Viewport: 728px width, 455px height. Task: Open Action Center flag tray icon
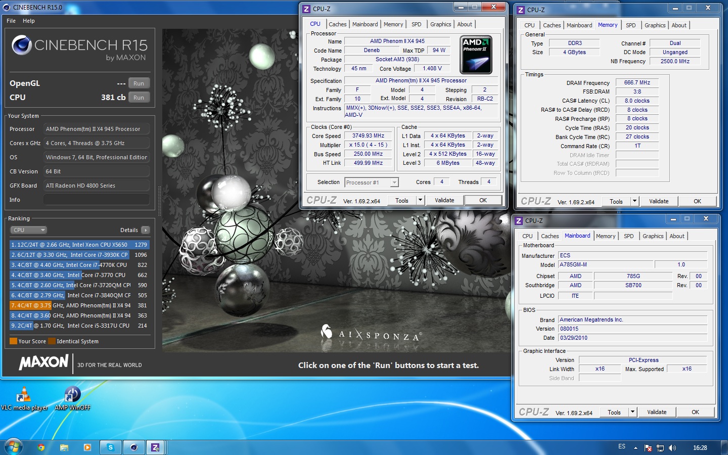(648, 447)
